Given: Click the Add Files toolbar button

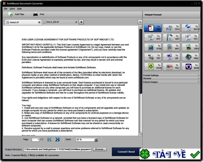Looking at the screenshot, I should pos(16,14).
